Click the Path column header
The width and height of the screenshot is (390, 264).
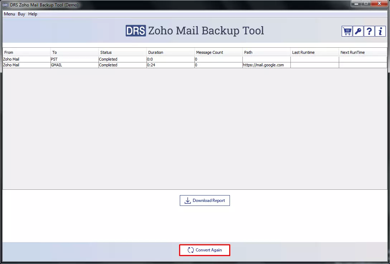(267, 52)
